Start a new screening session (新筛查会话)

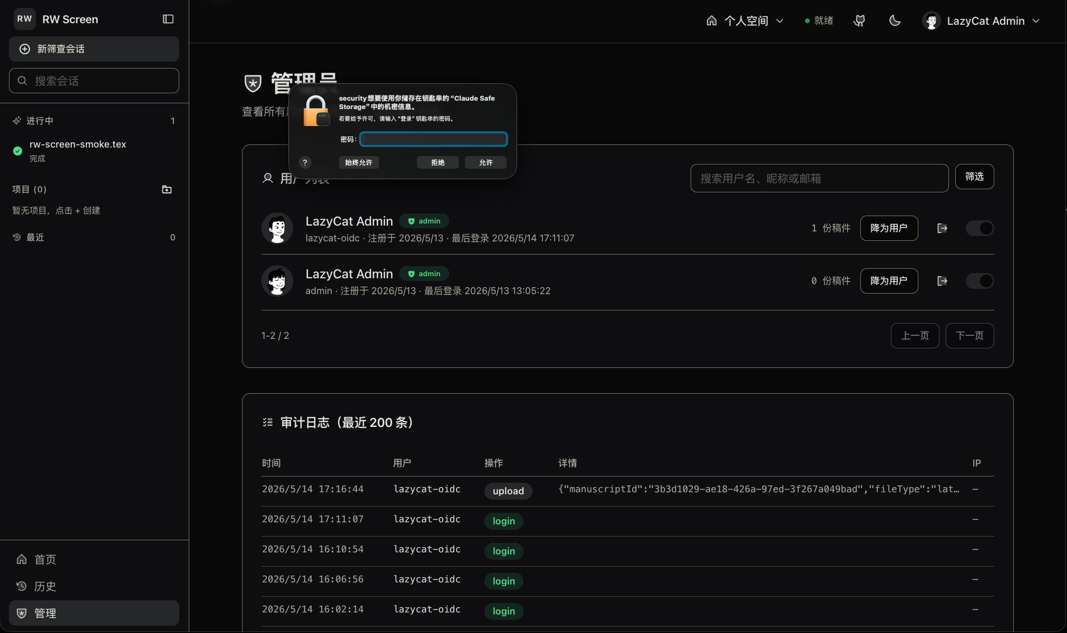coord(94,49)
